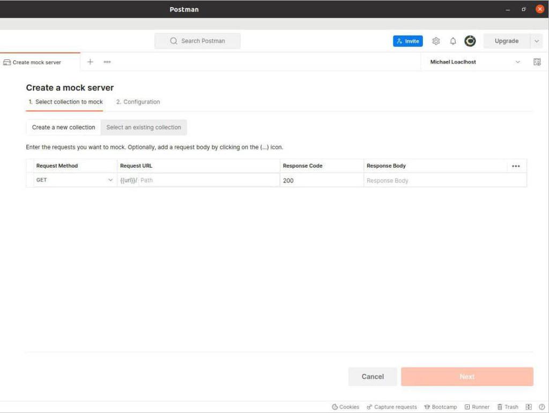Open tab options three-dot menu
The height and width of the screenshot is (413, 549).
[x=107, y=62]
